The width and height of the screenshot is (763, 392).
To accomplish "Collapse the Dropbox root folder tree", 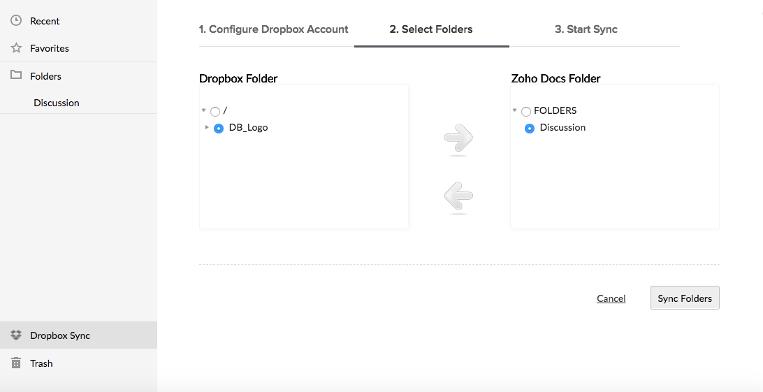I will click(x=203, y=110).
